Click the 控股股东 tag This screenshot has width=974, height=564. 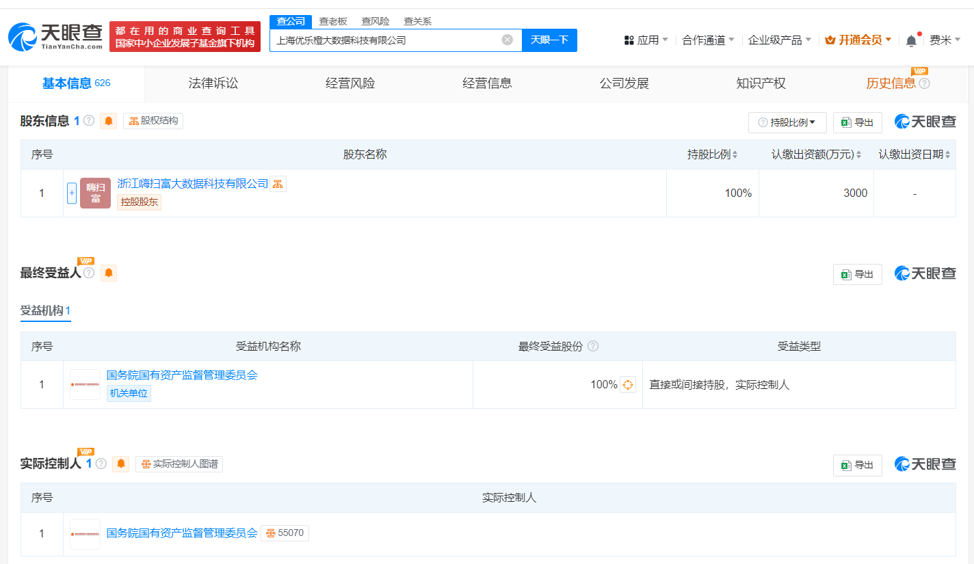pyautogui.click(x=139, y=202)
